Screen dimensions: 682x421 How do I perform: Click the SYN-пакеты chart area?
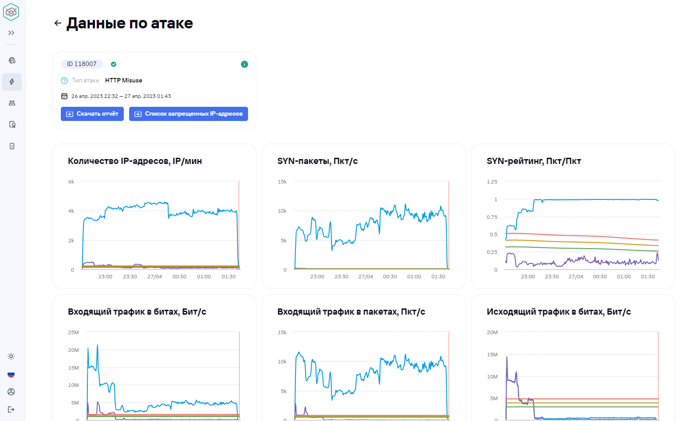[371, 226]
